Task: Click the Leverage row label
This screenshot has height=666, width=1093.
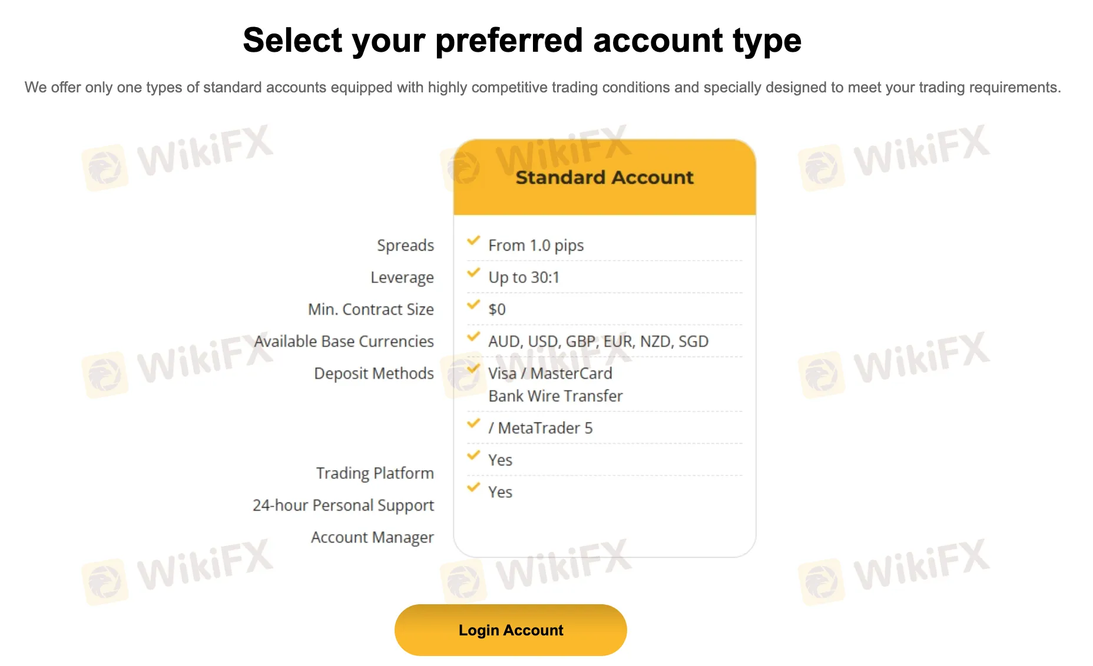Action: click(x=402, y=277)
